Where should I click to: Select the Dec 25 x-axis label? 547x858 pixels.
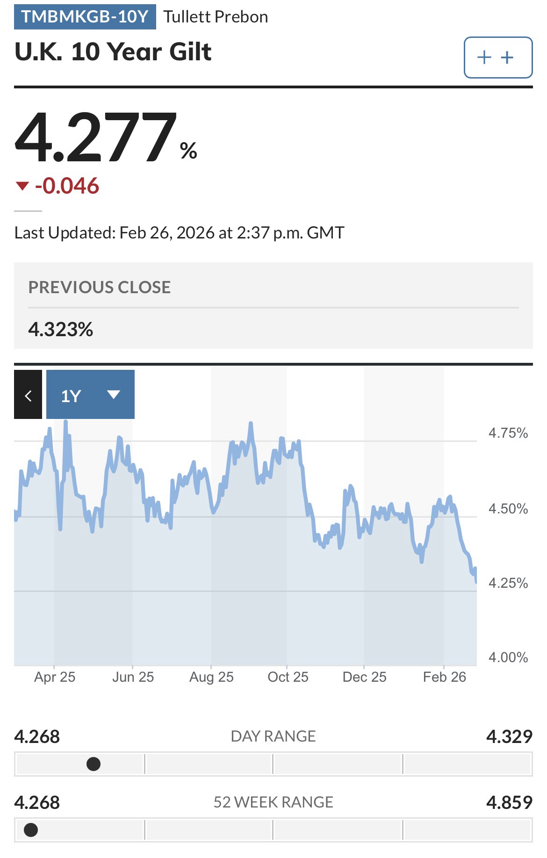click(x=365, y=677)
